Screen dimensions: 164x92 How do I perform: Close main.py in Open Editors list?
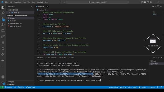(10, 13)
